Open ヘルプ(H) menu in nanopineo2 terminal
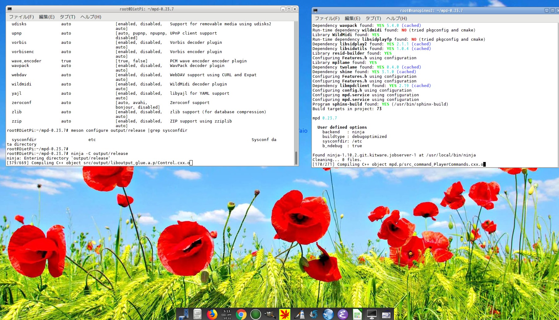Screen dimensions: 559x320 396,18
